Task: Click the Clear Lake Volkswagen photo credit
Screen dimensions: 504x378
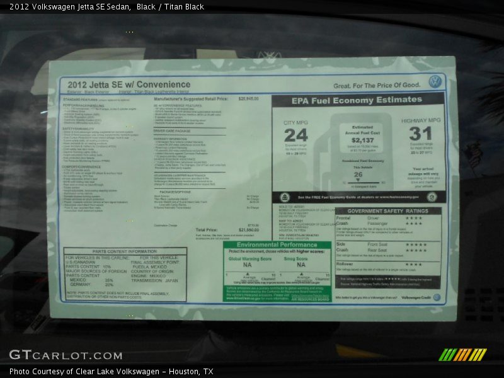Action: pos(111,372)
